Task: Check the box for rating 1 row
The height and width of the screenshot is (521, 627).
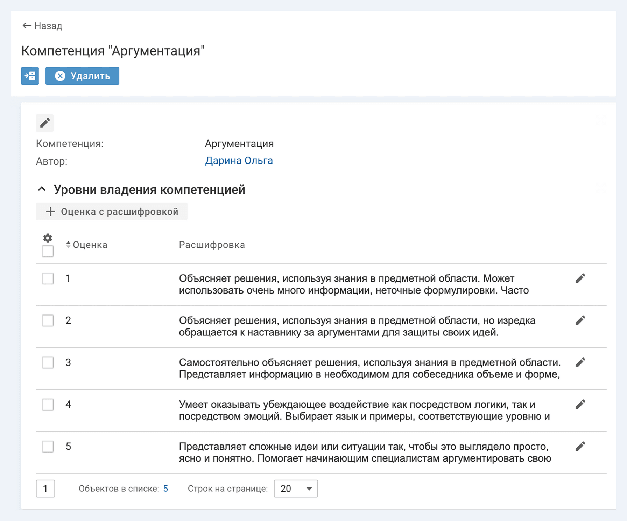Action: point(48,278)
